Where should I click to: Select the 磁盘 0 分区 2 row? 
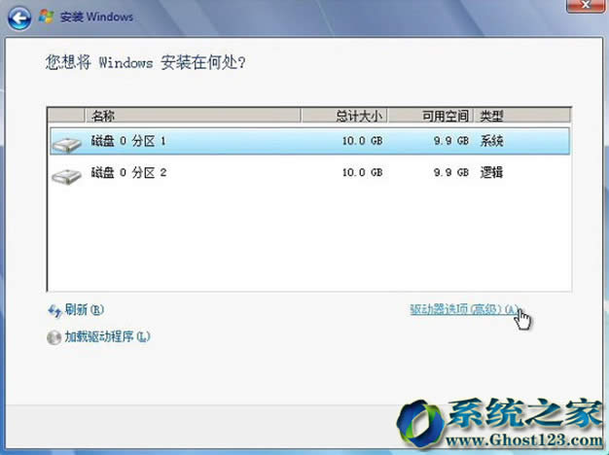tap(129, 173)
